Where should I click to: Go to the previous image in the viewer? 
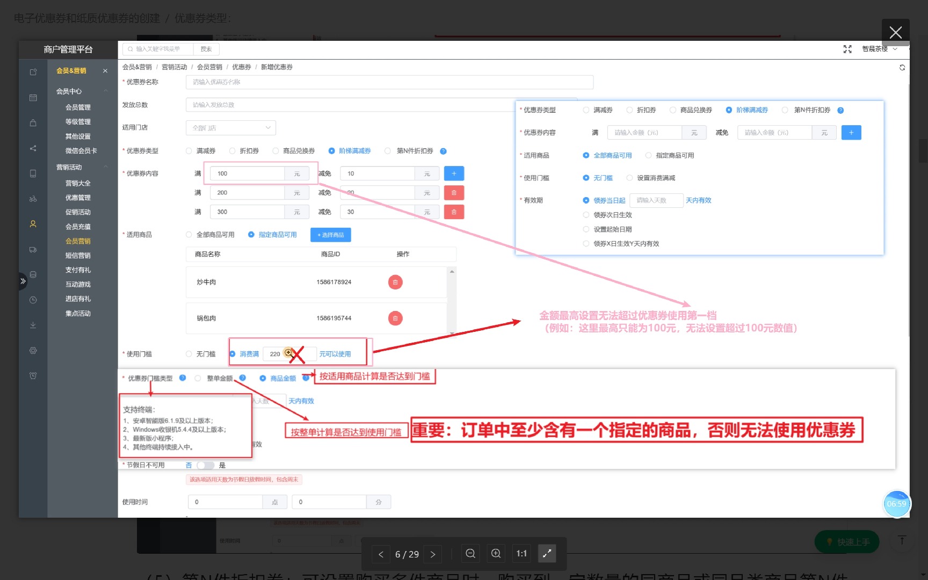(x=381, y=554)
